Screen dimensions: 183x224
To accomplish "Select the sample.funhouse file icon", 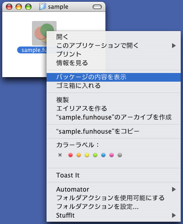I will pos(39,33).
